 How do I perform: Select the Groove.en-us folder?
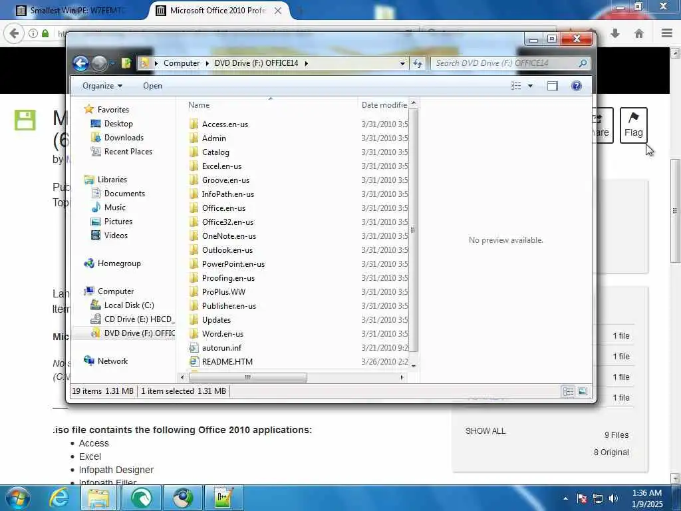point(225,180)
